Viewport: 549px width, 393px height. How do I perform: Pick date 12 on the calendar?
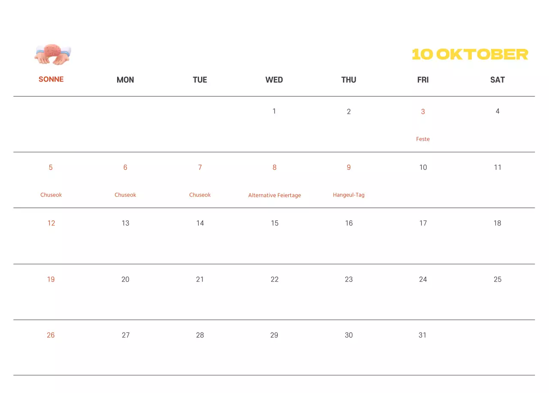[51, 223]
